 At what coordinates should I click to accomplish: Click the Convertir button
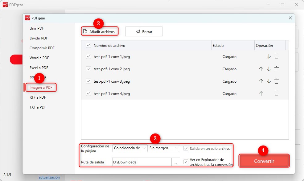pyautogui.click(x=264, y=161)
